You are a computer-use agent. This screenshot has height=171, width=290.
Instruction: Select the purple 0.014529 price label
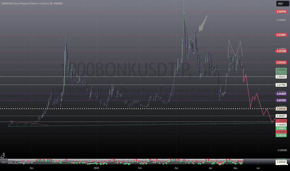tap(281, 94)
